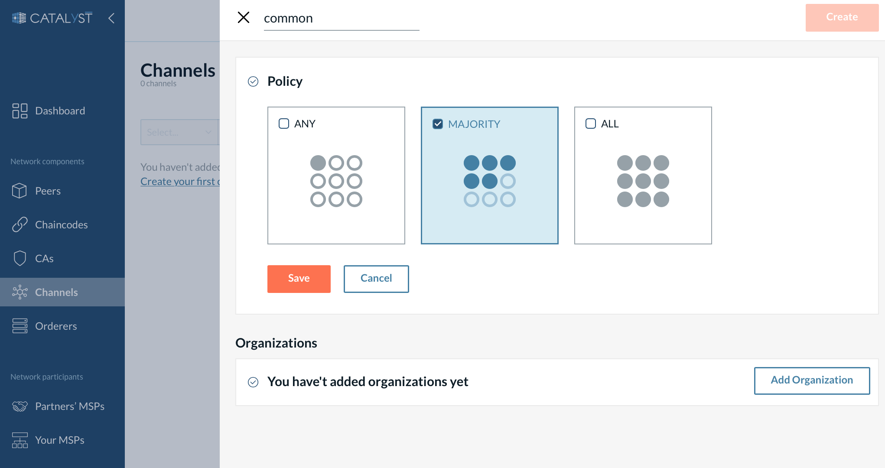Image resolution: width=885 pixels, height=468 pixels.
Task: Cancel the policy selection
Action: point(376,279)
